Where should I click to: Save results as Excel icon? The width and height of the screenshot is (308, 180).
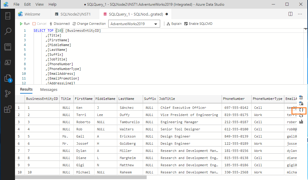[x=301, y=104]
